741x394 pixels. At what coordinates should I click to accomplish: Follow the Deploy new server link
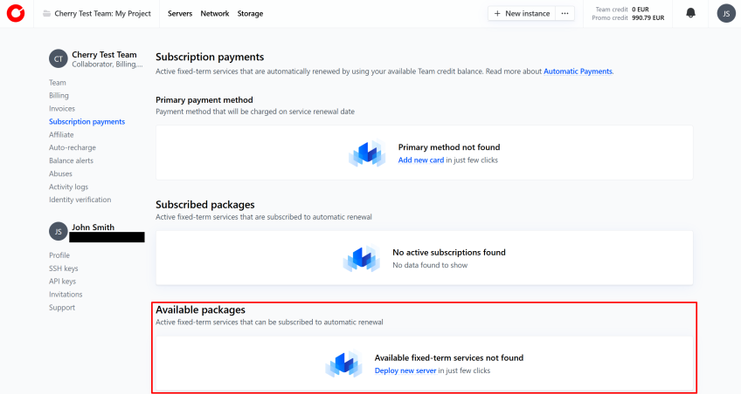pos(405,370)
